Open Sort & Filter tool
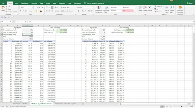The width and height of the screenshot is (195, 108). 167,9
